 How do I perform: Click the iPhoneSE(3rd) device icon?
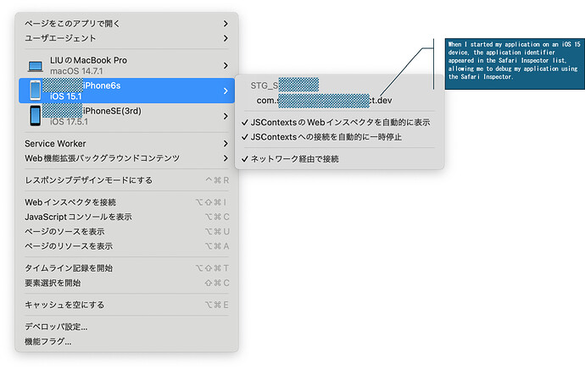click(x=36, y=115)
